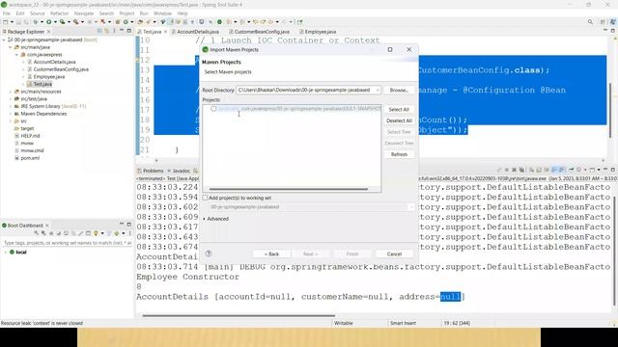The image size is (618, 347).
Task: Click Terminate icon in Console toolbar
Action: coord(507,170)
